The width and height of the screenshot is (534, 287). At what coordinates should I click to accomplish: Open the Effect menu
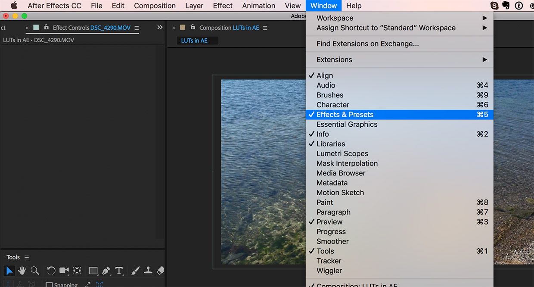[x=223, y=6]
